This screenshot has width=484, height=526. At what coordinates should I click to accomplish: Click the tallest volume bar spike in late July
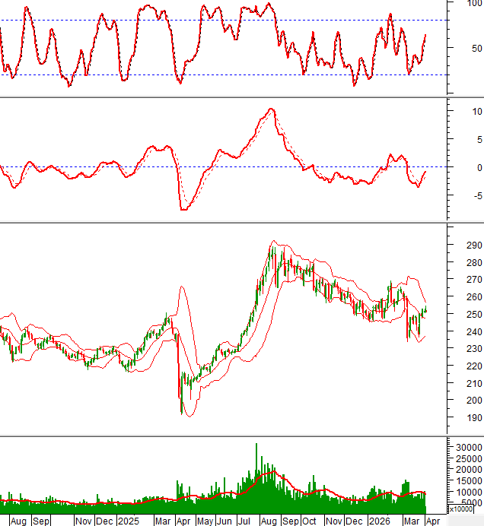pyautogui.click(x=256, y=456)
